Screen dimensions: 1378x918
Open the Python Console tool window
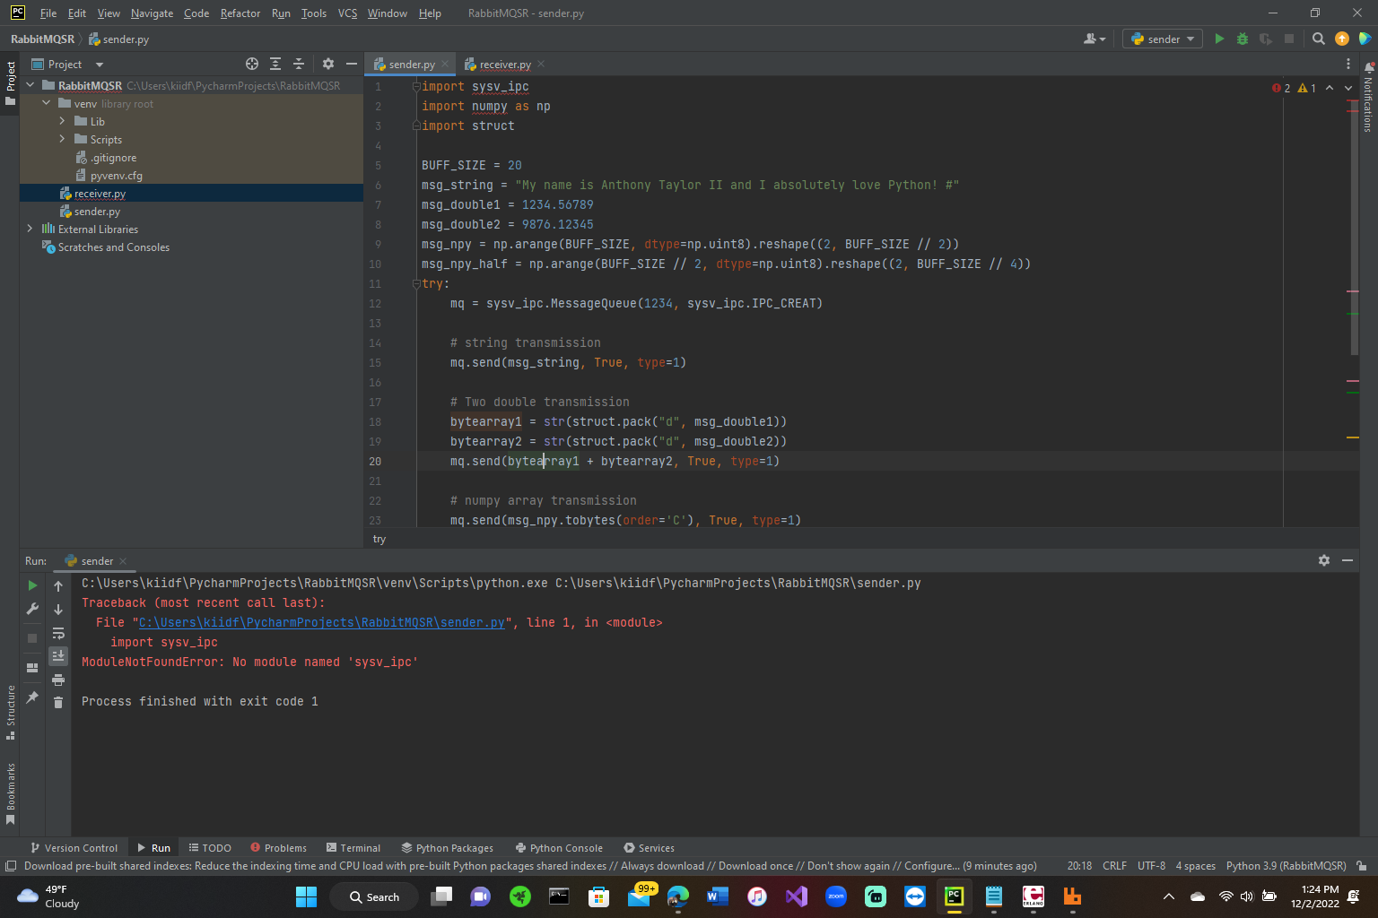click(559, 847)
